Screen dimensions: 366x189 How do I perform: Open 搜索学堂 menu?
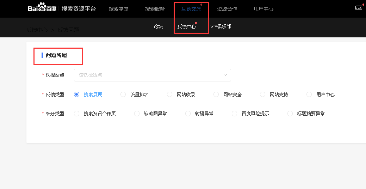point(119,9)
